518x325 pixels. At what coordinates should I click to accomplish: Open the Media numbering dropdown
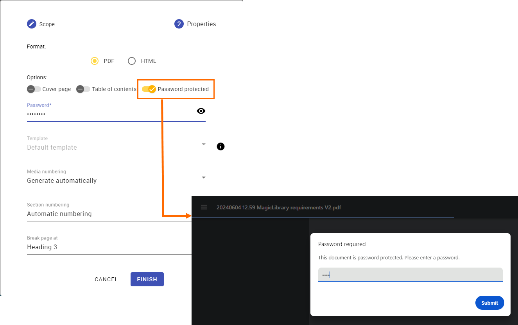point(116,180)
